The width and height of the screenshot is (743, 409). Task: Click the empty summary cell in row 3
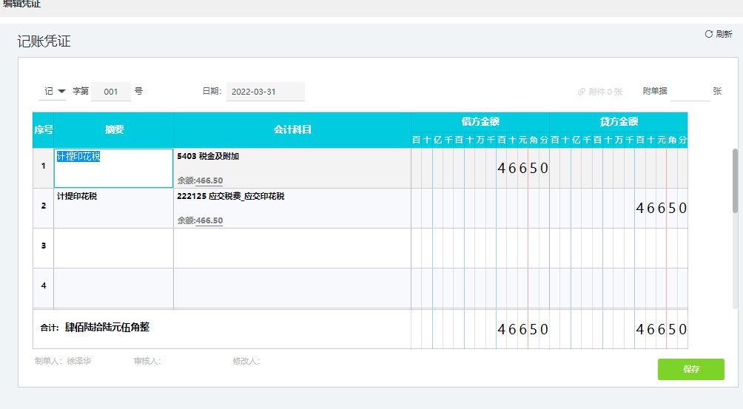tap(113, 248)
